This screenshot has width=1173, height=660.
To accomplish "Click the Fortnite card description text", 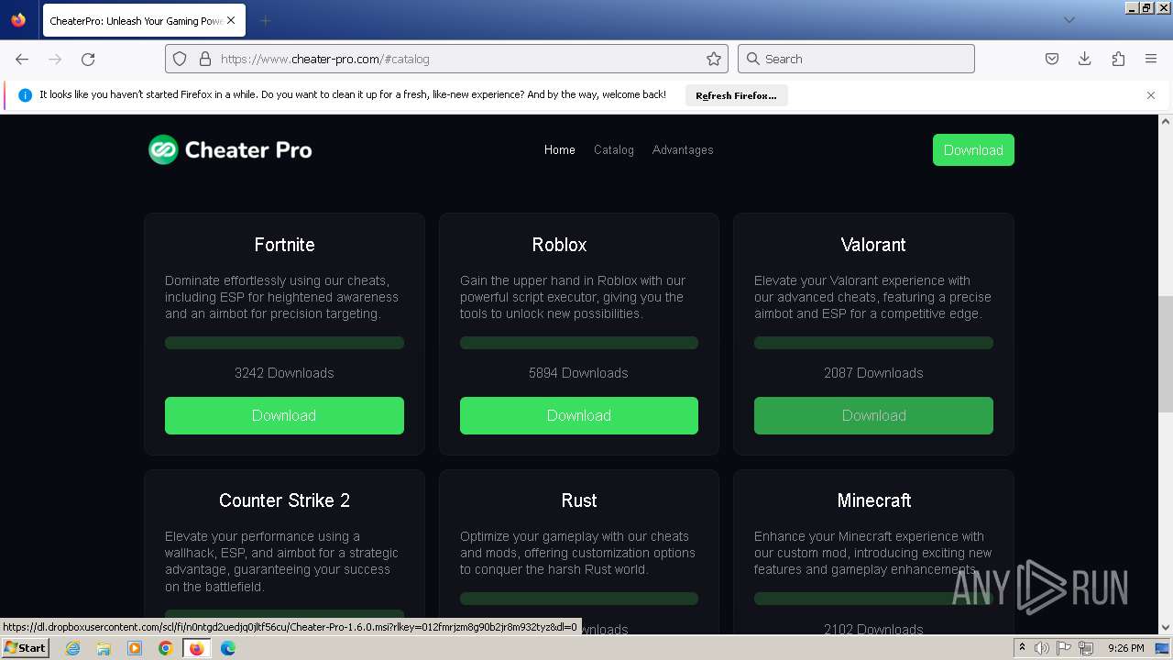I will tap(282, 297).
